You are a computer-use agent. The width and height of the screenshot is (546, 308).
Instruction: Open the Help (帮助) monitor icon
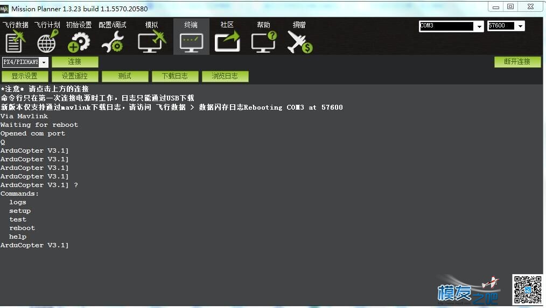[x=264, y=42]
